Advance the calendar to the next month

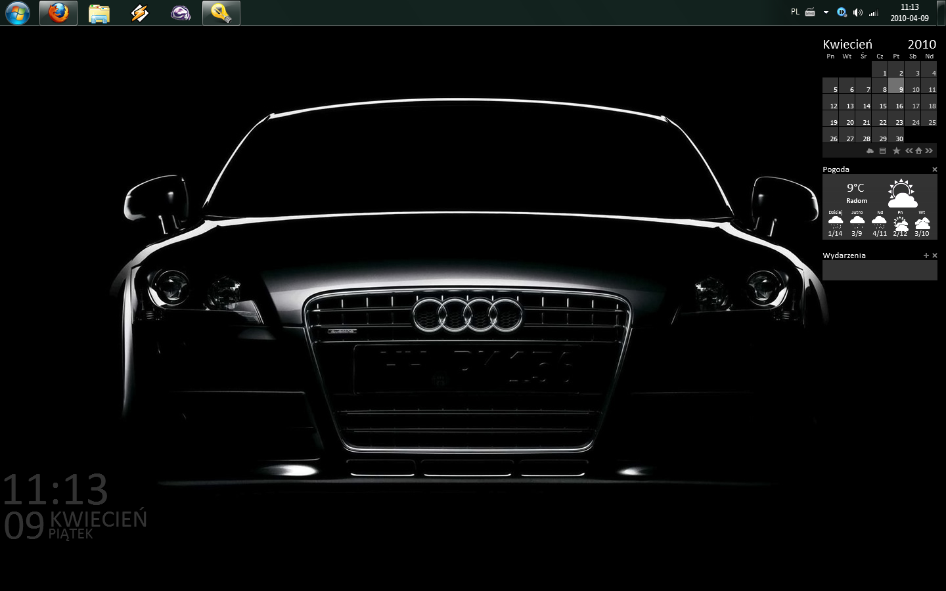click(929, 151)
